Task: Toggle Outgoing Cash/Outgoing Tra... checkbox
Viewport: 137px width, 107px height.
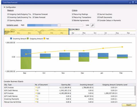Action: point(8,14)
